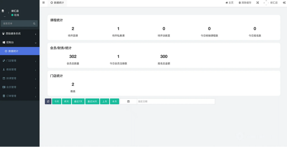Viewport: 287px width, 147px height.
Task: Click the calendar icon beside 排课管理
Action: [4, 78]
